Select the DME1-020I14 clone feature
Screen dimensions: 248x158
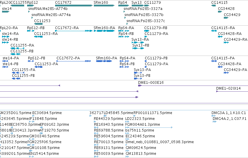point(232,91)
